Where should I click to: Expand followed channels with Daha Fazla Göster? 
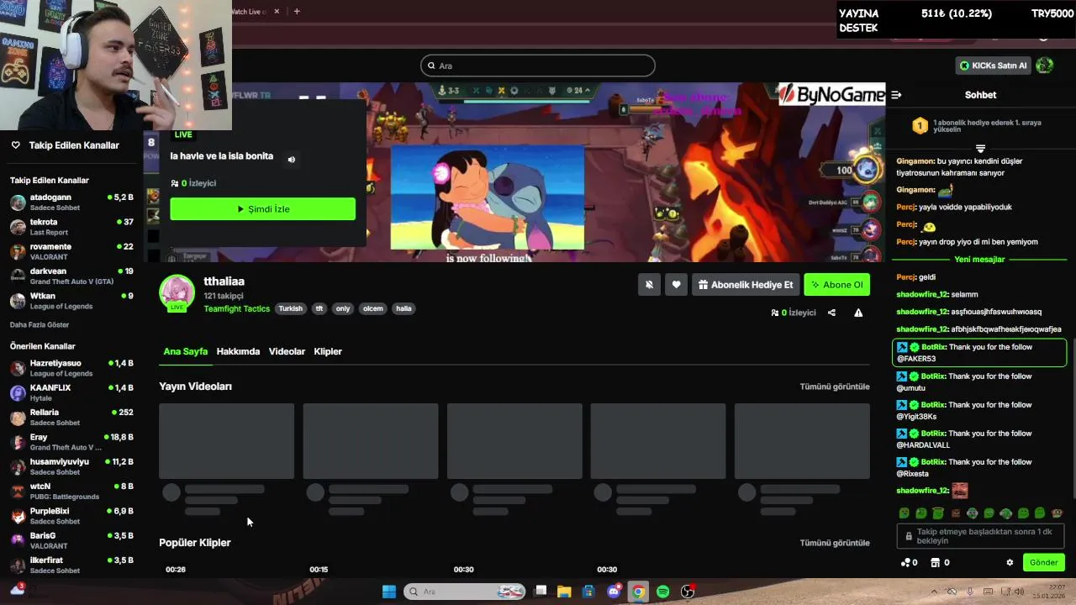pos(40,324)
